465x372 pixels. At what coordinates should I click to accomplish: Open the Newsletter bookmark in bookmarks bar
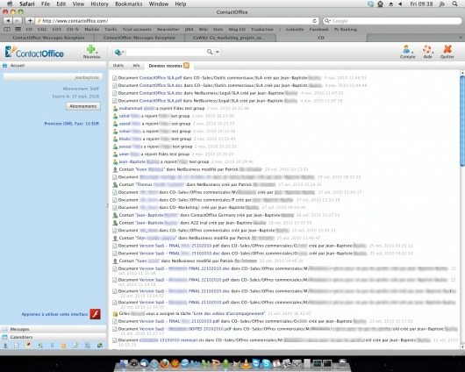point(168,29)
